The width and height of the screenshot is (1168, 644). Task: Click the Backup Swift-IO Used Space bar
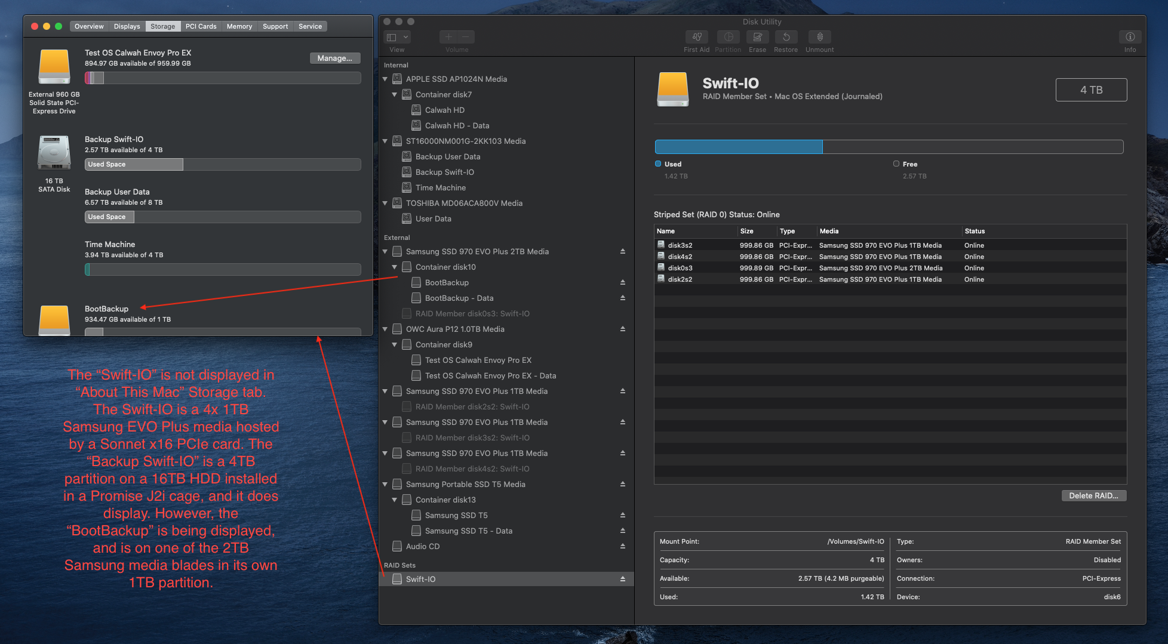(x=223, y=164)
